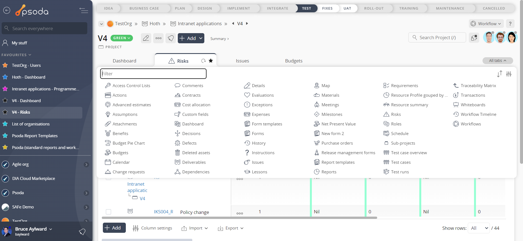Open the Import dropdown

(x=195, y=228)
